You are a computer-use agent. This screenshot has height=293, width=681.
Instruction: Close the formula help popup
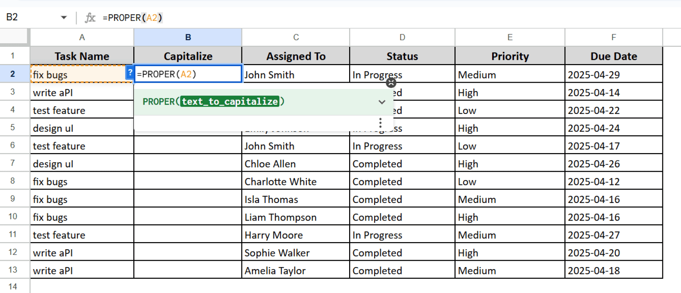tap(391, 83)
